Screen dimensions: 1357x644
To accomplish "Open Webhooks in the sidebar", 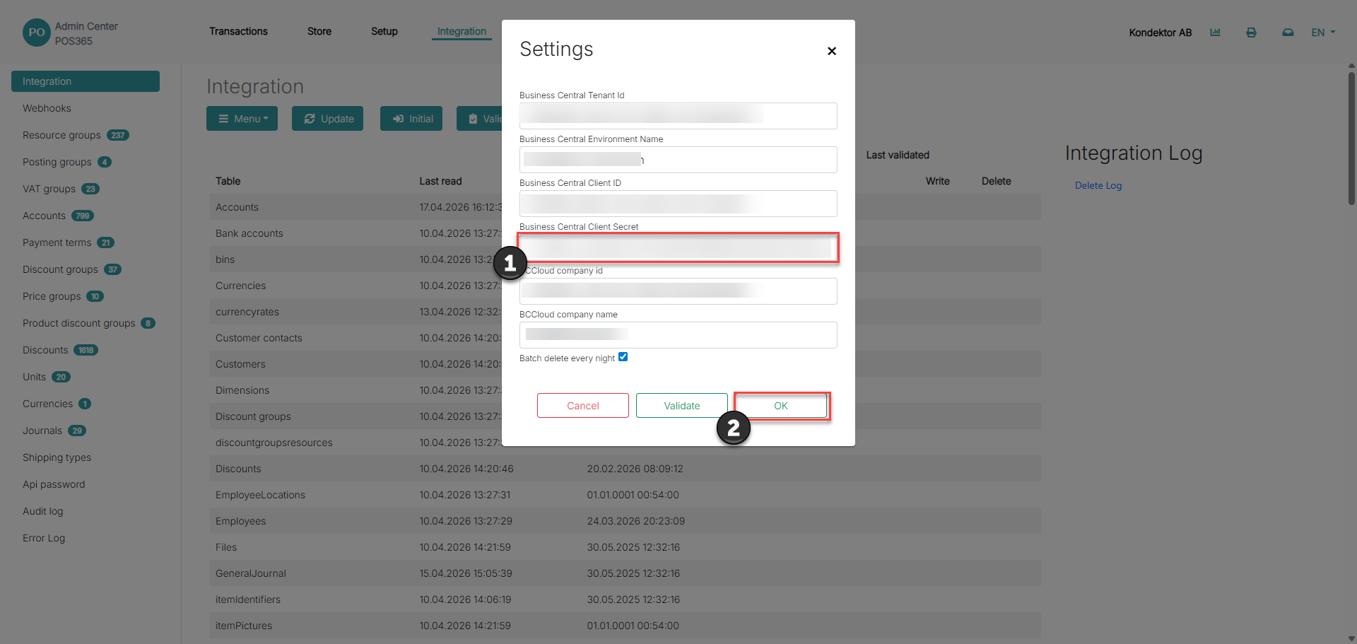I will tap(47, 108).
